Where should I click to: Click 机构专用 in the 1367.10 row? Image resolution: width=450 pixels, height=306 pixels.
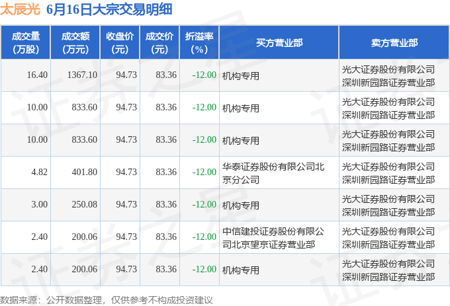[241, 76]
